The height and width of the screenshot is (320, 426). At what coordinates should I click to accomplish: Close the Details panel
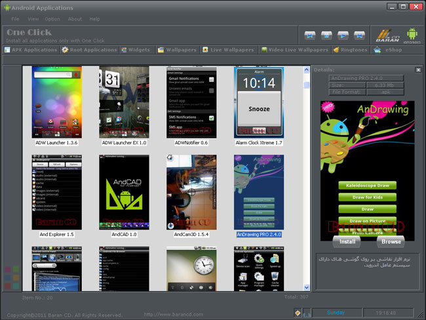pyautogui.click(x=418, y=70)
